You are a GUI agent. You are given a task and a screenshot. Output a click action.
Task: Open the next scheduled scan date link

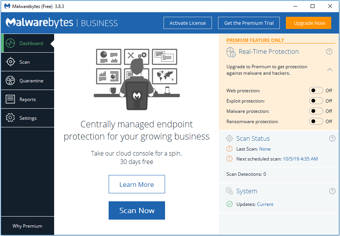tap(300, 159)
